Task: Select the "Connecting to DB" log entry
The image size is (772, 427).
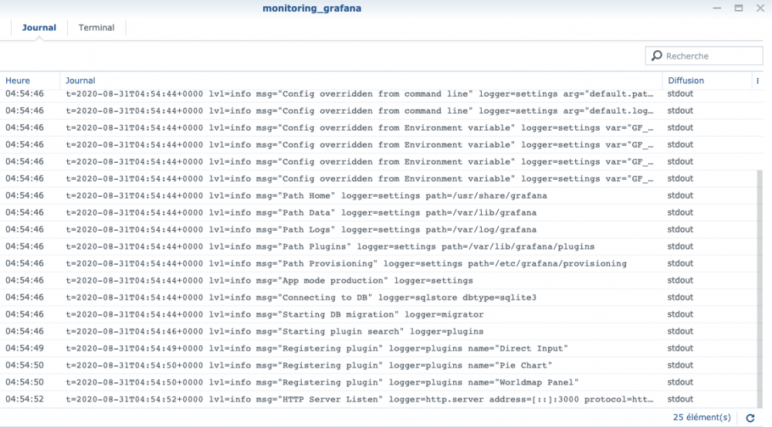Action: [378, 297]
